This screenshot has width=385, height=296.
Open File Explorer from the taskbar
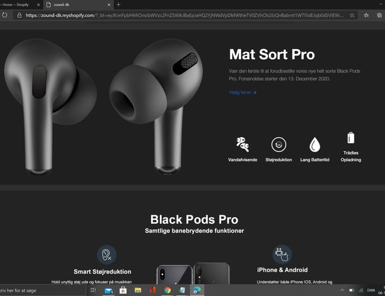pyautogui.click(x=138, y=291)
